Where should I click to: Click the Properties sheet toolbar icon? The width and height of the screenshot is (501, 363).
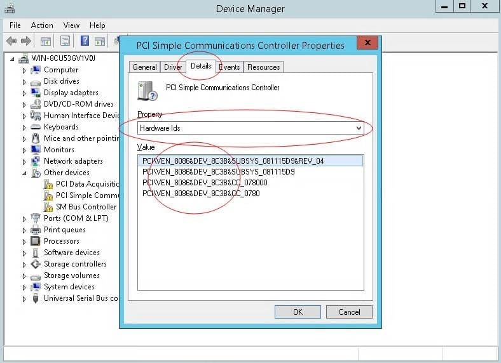[65, 41]
